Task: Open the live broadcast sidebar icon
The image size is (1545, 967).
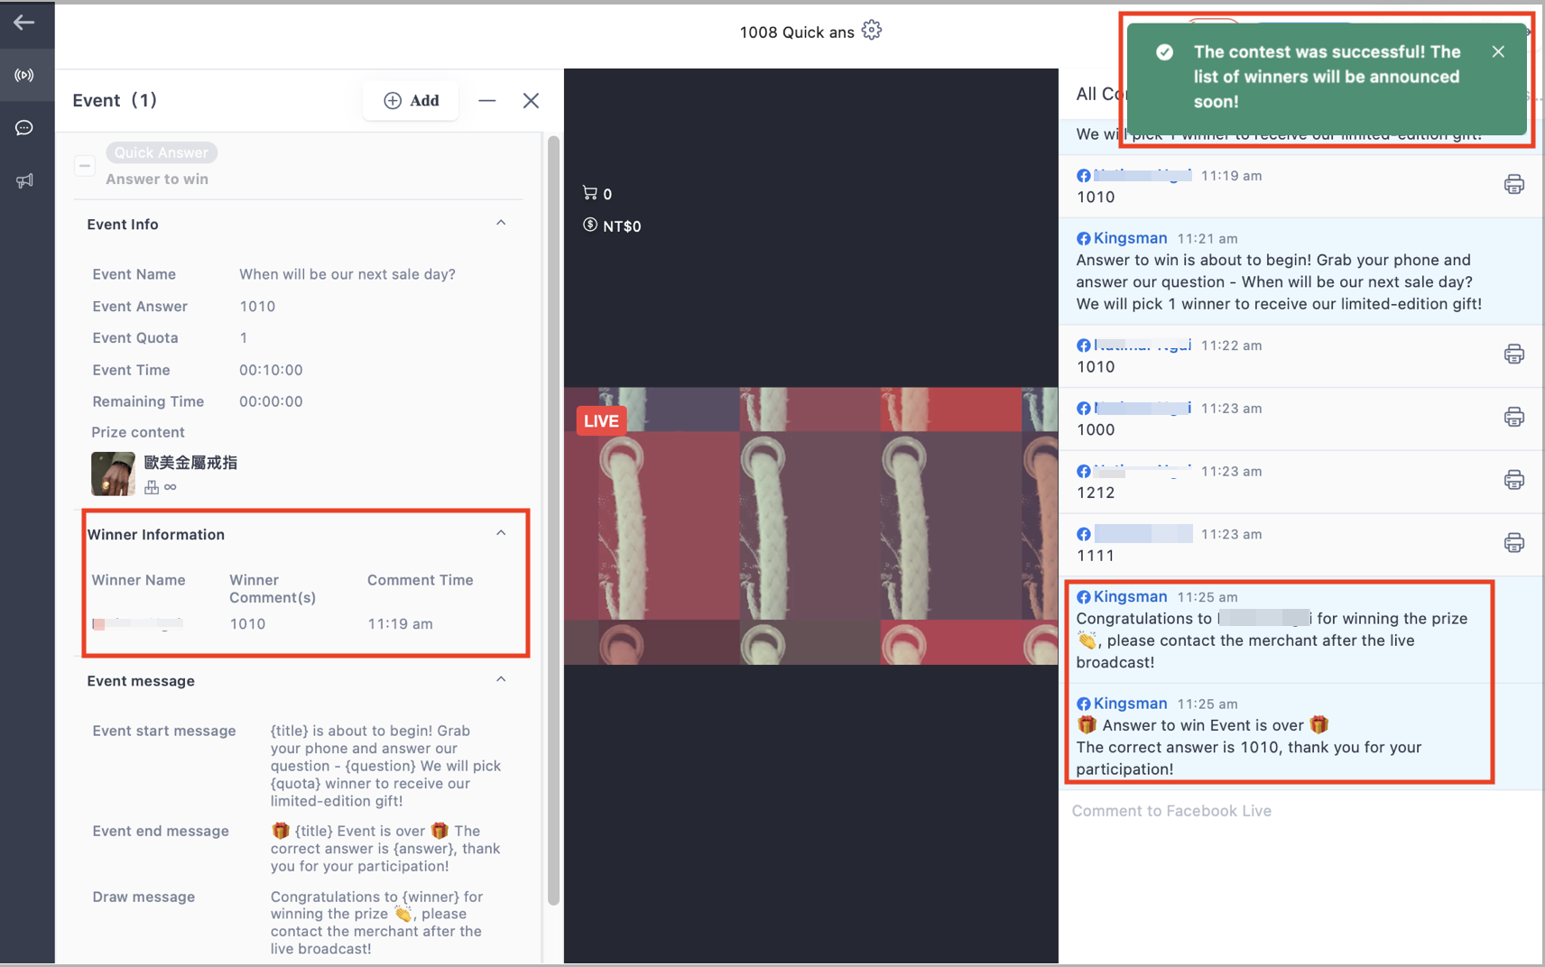Action: coord(24,75)
